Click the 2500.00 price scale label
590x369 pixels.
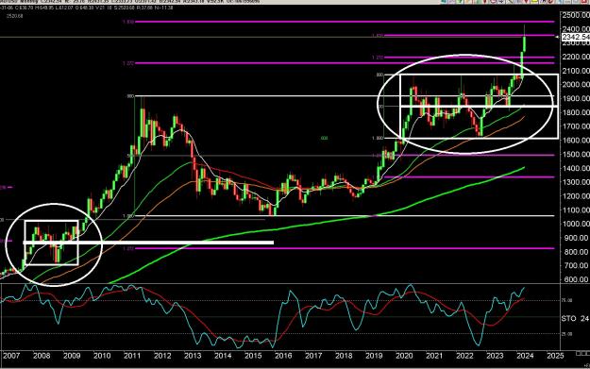[x=576, y=15]
